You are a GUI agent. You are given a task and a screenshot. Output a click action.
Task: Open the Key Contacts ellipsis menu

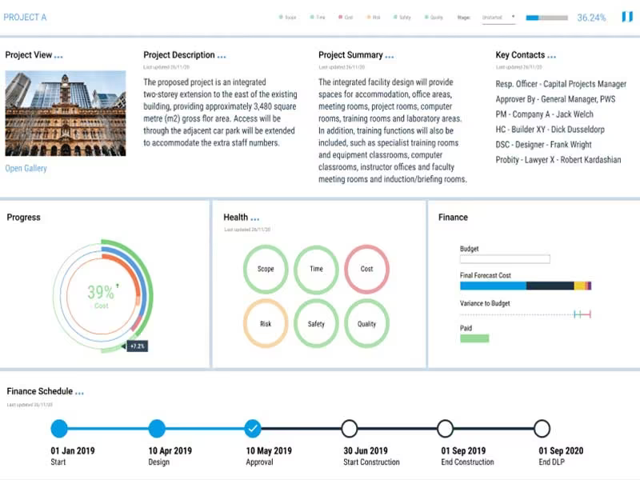click(551, 57)
